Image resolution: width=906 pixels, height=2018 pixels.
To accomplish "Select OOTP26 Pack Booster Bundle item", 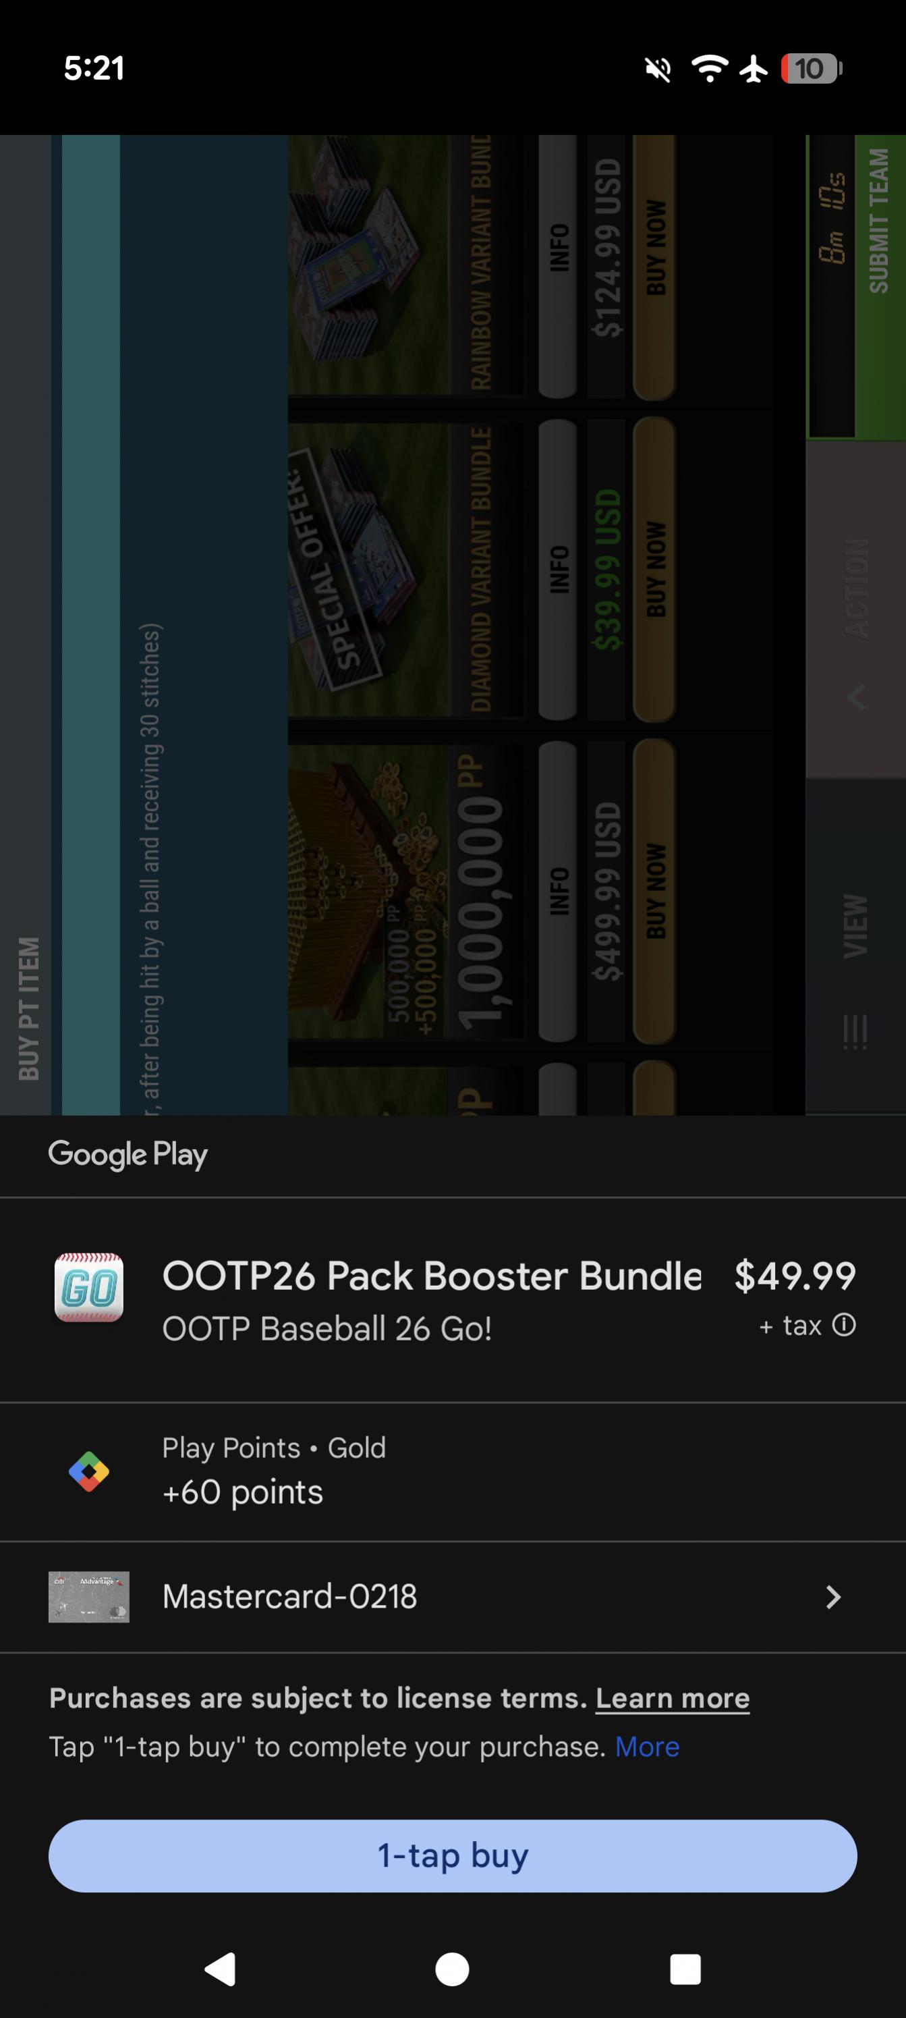I will click(x=432, y=1276).
